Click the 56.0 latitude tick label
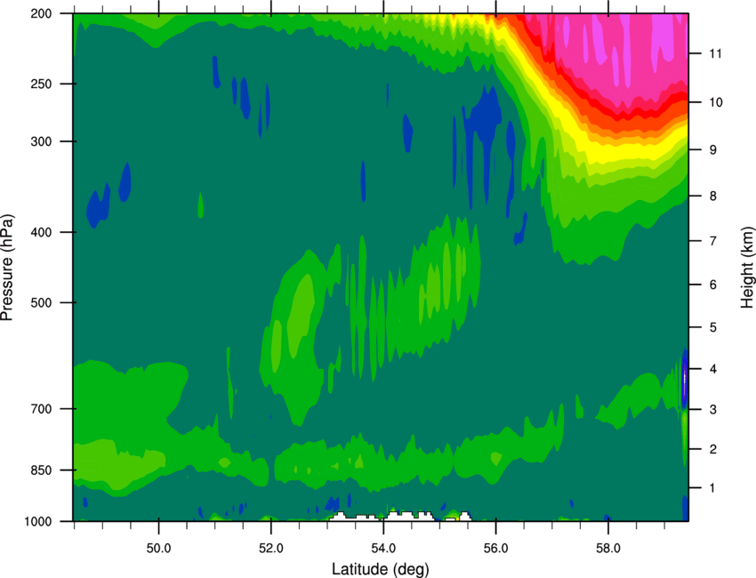Viewport: 756px width, 578px height. click(495, 549)
